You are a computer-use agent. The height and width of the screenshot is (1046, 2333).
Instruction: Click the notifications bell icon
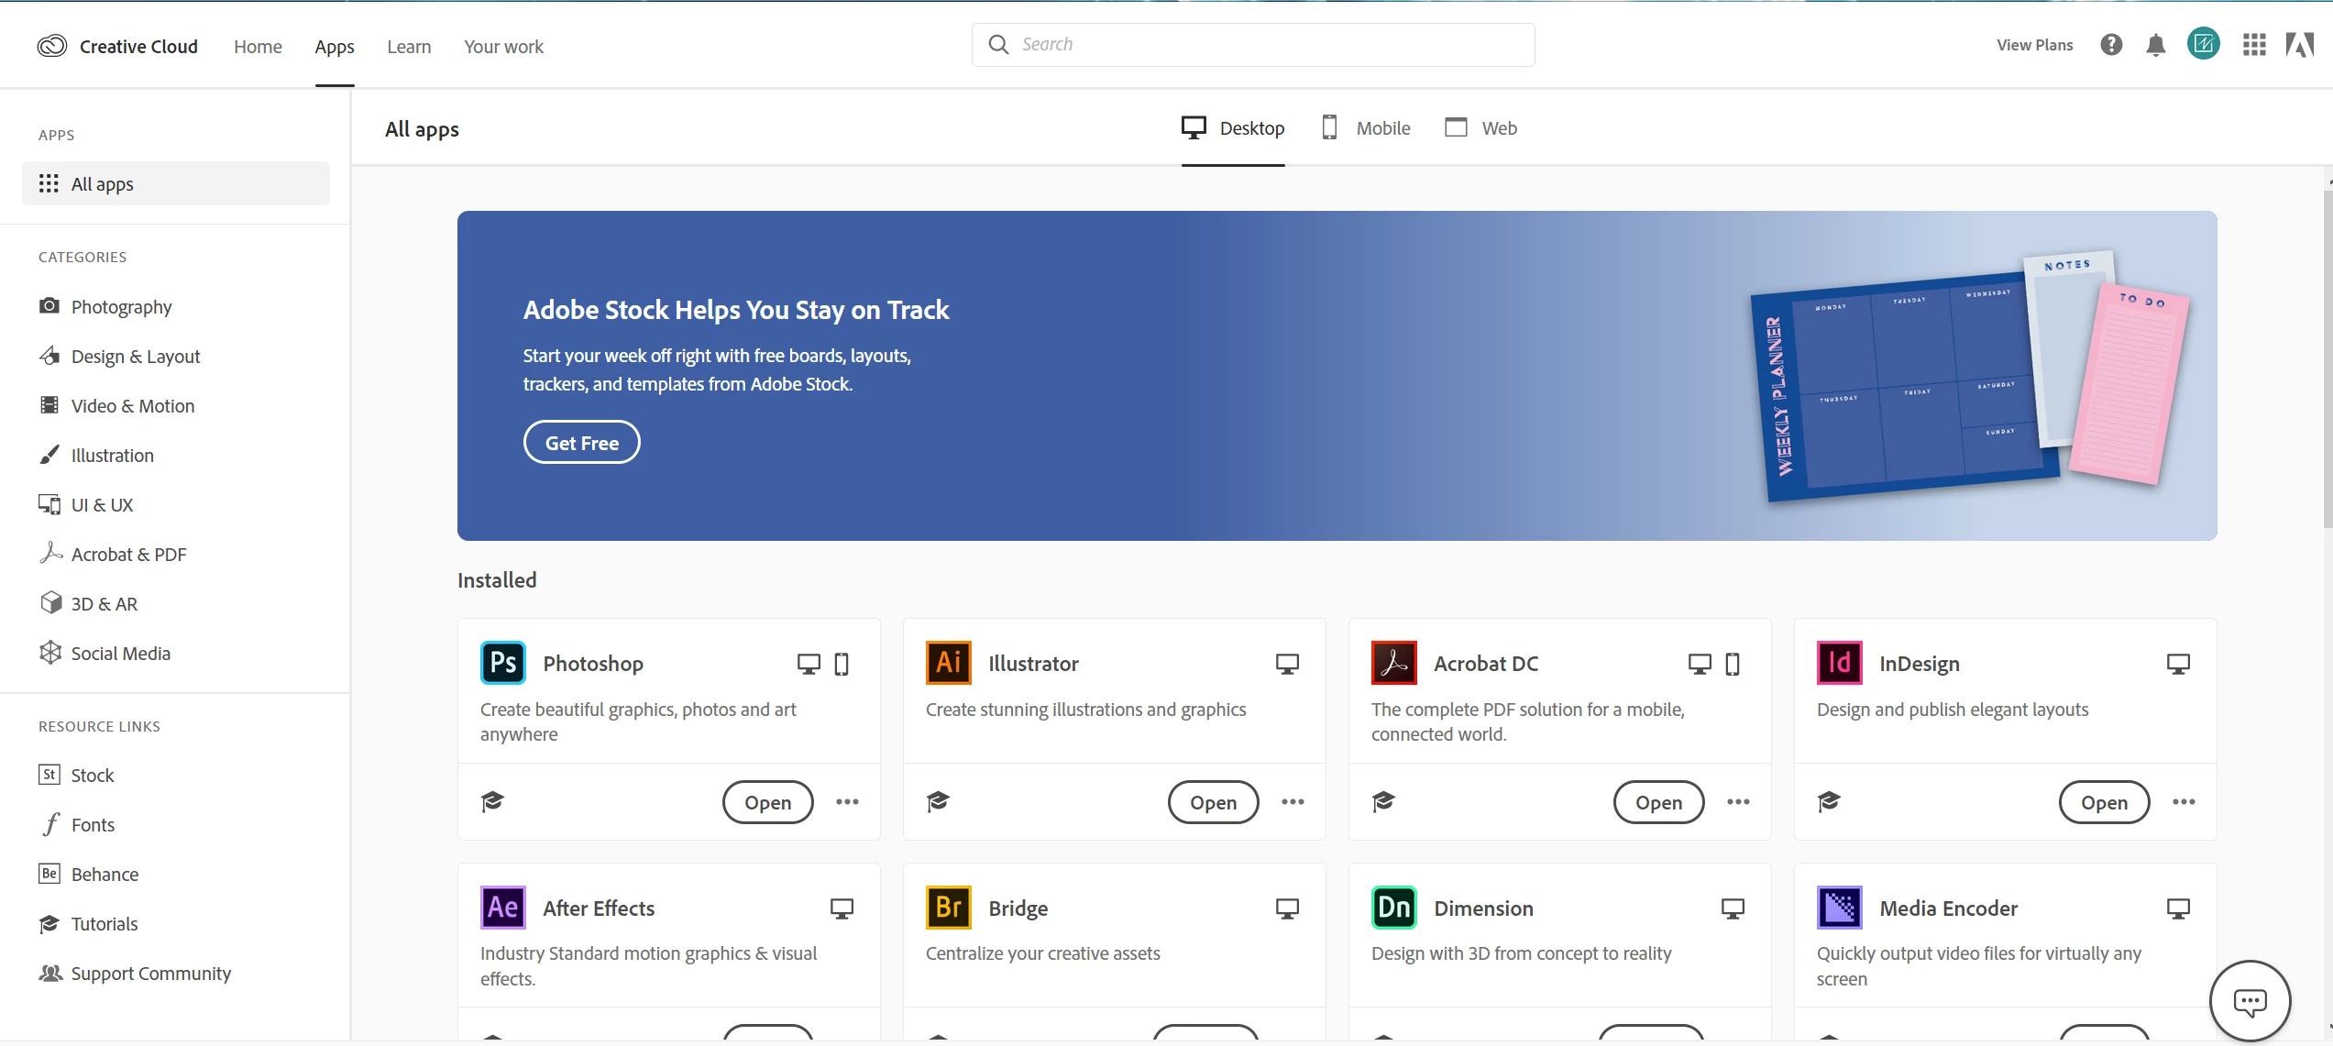[2155, 45]
